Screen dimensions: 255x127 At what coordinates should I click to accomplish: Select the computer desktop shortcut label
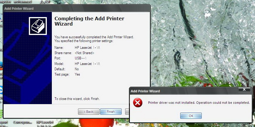pos(6,2)
